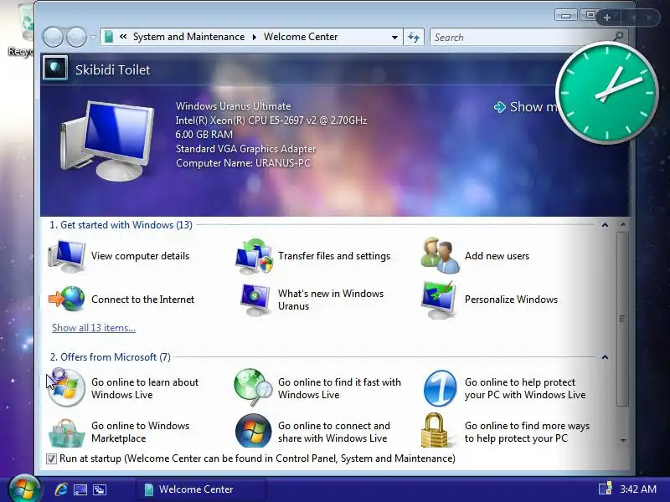Open recent pages dropdown beside navigation arrows
670x502 pixels.
[x=93, y=37]
